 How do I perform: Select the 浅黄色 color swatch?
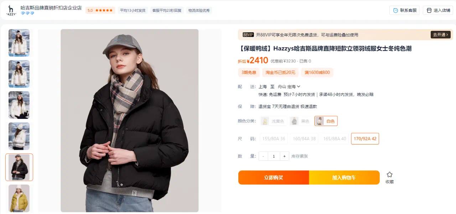click(274, 121)
